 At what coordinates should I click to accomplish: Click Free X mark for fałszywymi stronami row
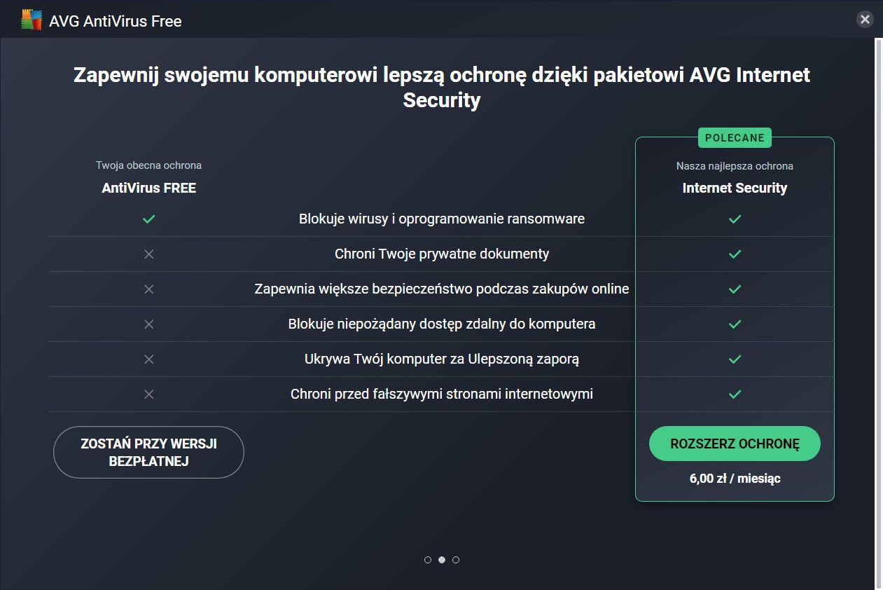(148, 395)
